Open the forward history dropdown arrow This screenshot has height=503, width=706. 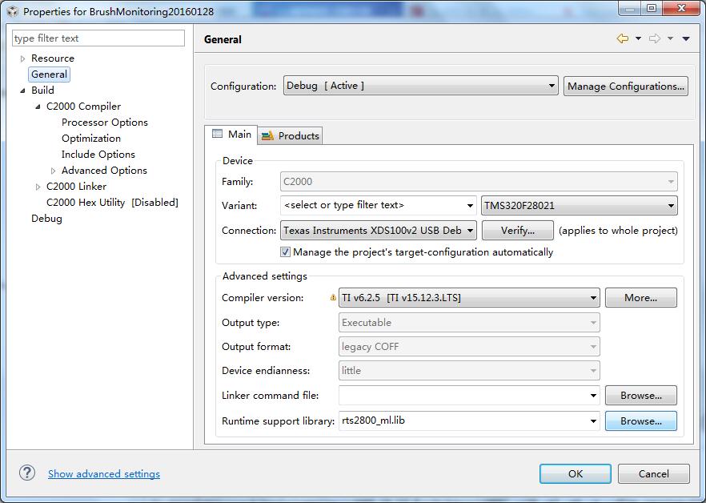pos(671,38)
